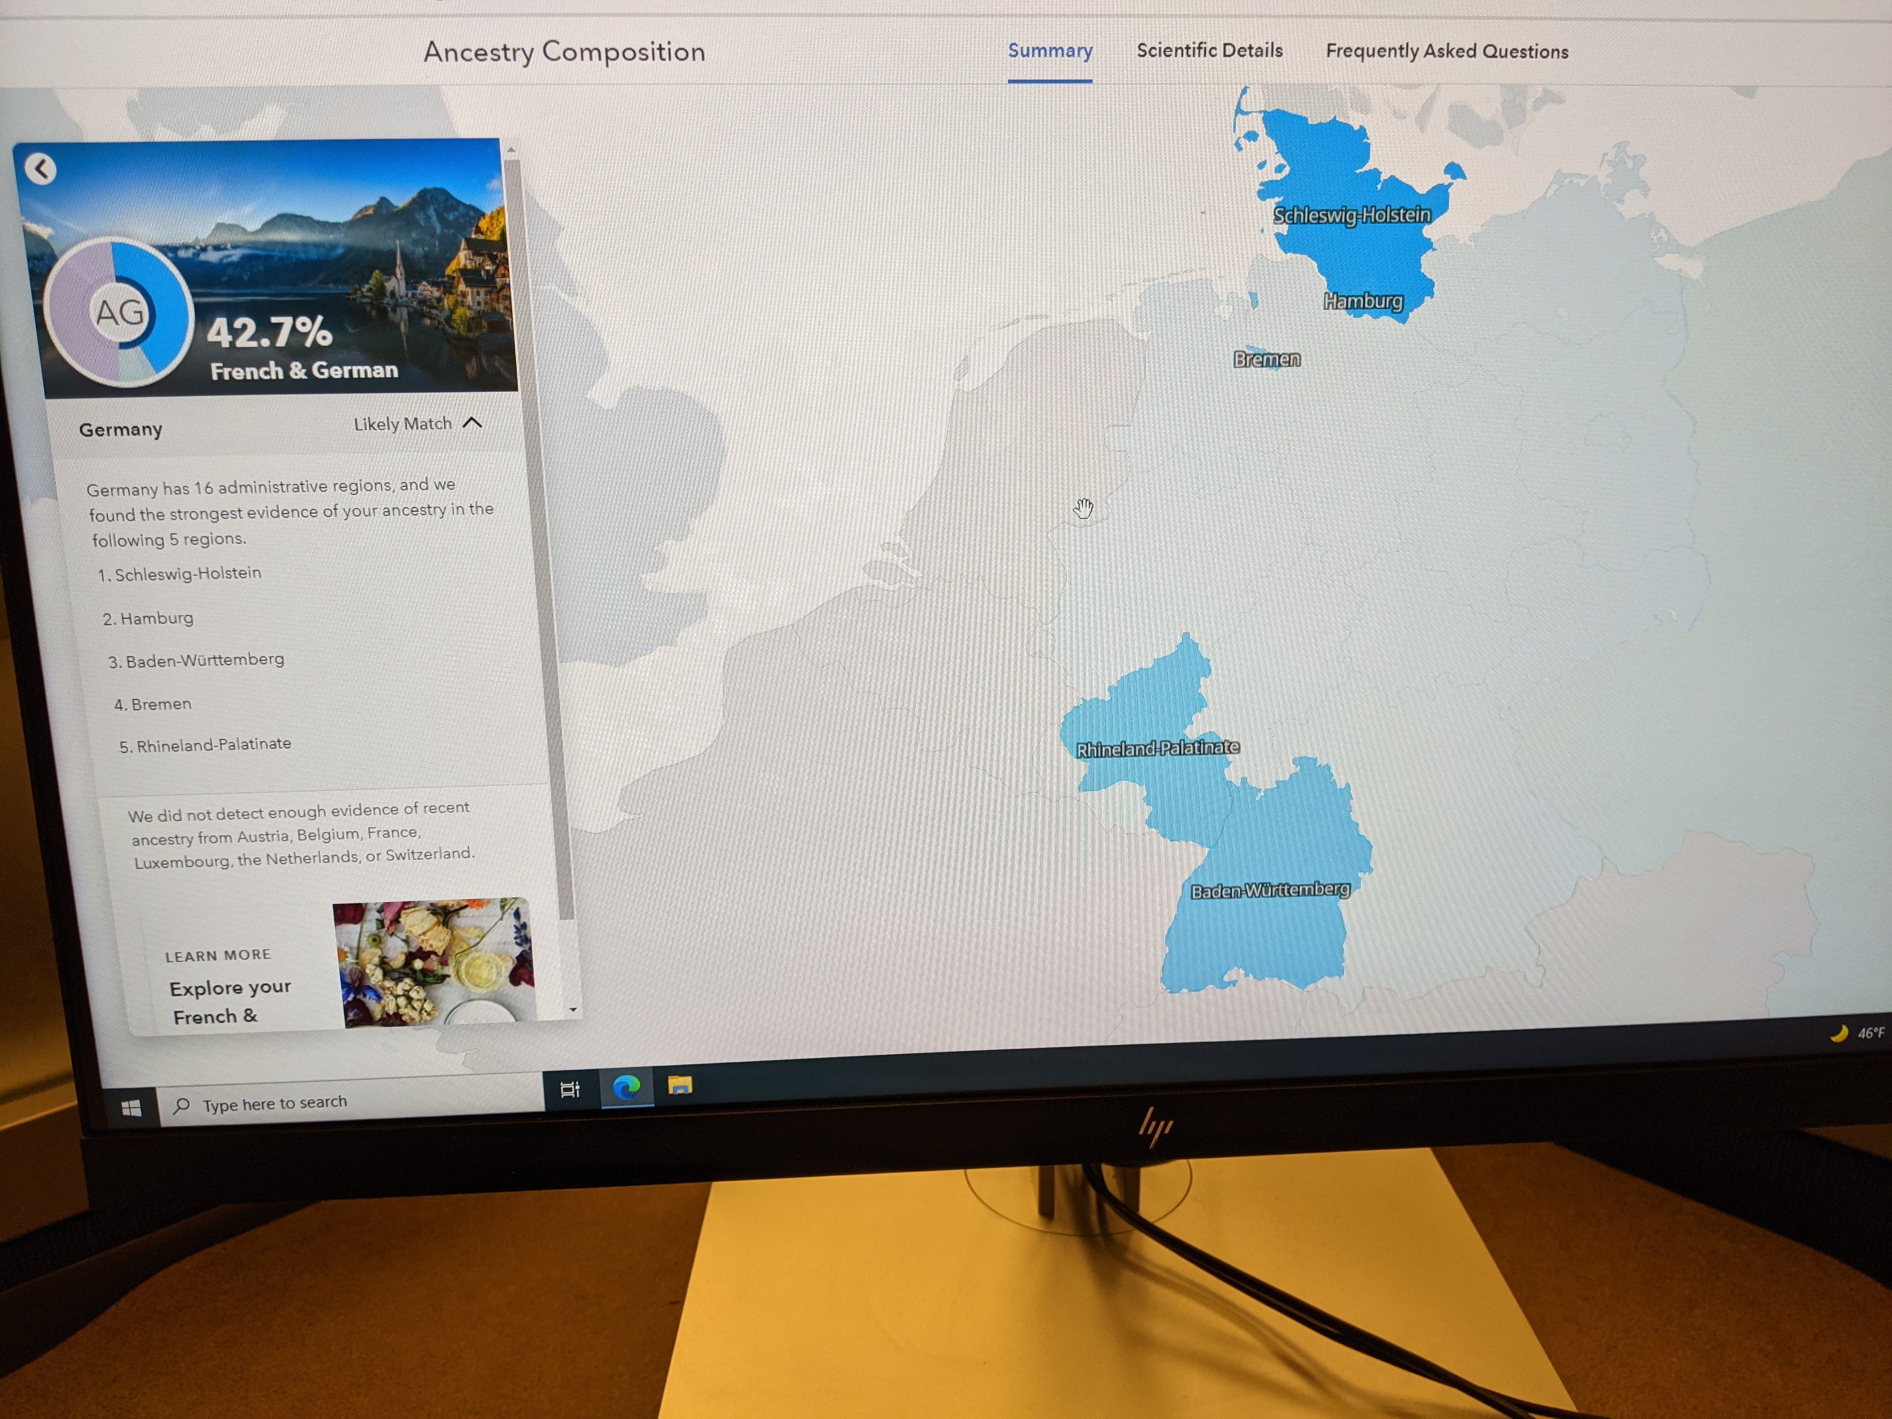Click the back arrow on the ancestry panel
The height and width of the screenshot is (1419, 1892).
pyautogui.click(x=40, y=168)
